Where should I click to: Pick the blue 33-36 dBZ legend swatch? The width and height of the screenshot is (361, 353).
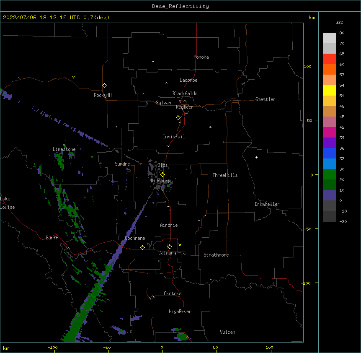click(329, 153)
